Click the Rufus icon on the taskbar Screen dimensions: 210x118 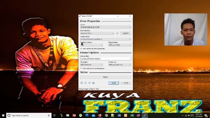tap(145, 115)
